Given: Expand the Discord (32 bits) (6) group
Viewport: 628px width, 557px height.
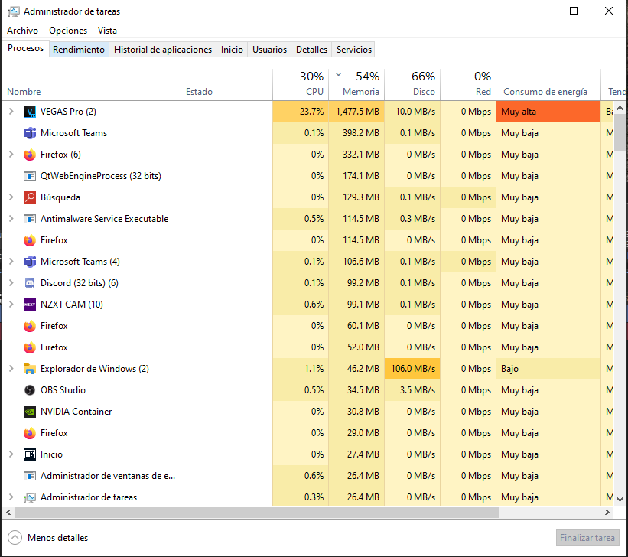Looking at the screenshot, I should point(11,283).
